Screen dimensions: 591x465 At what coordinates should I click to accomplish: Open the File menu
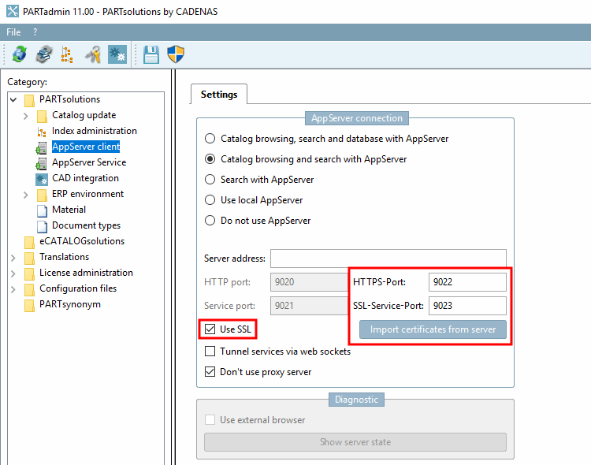(13, 32)
